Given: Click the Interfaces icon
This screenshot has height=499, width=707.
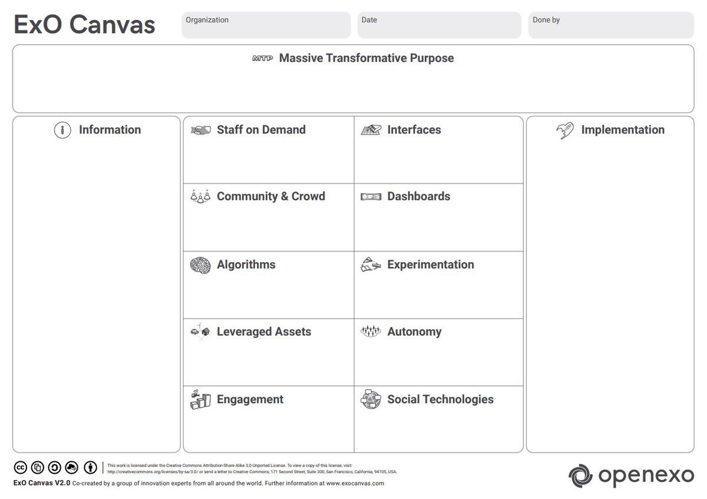Looking at the screenshot, I should (x=371, y=130).
